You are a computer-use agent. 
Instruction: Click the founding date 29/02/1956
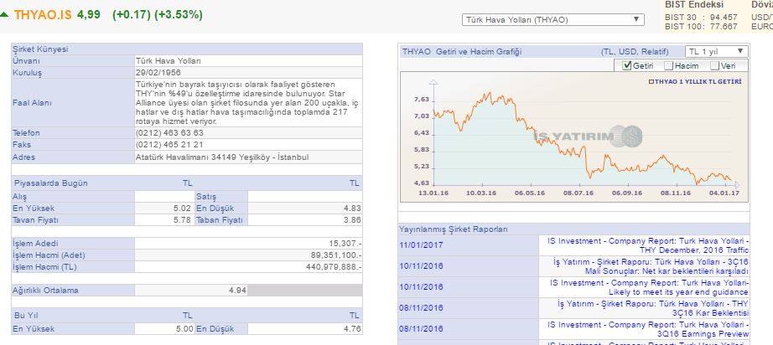point(158,73)
